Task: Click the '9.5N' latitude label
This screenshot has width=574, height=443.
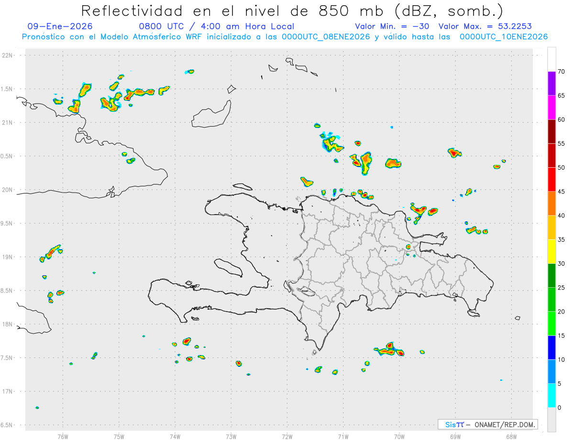Action: point(7,223)
